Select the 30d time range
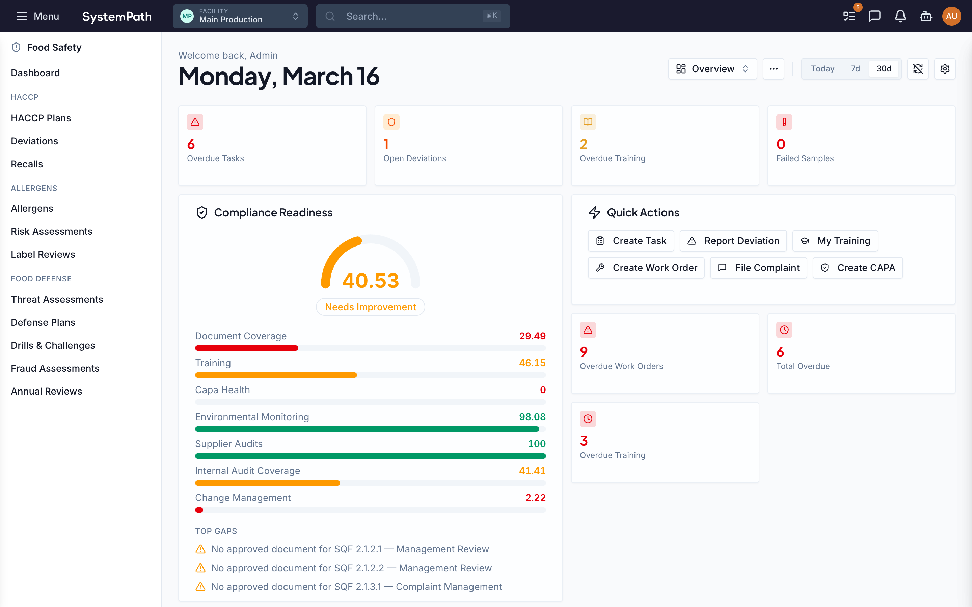Viewport: 972px width, 607px height. [884, 69]
